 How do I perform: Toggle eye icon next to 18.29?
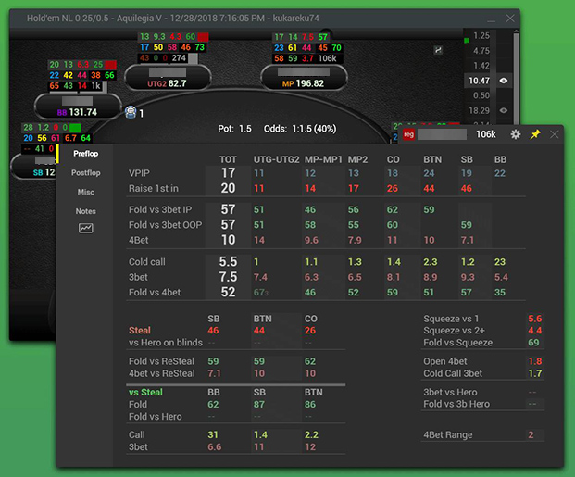click(504, 110)
